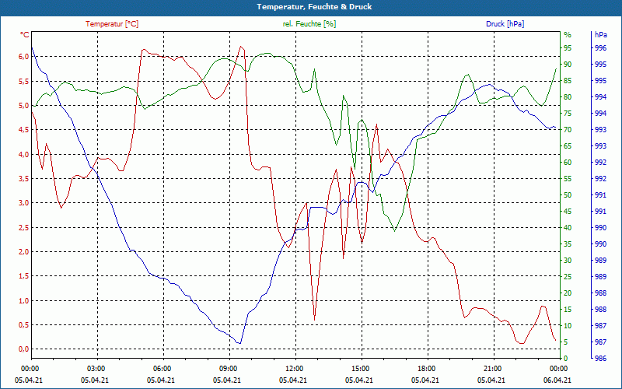This screenshot has width=622, height=389.
Task: Click the 00:00 label above 06.04.21
Action: (558, 368)
